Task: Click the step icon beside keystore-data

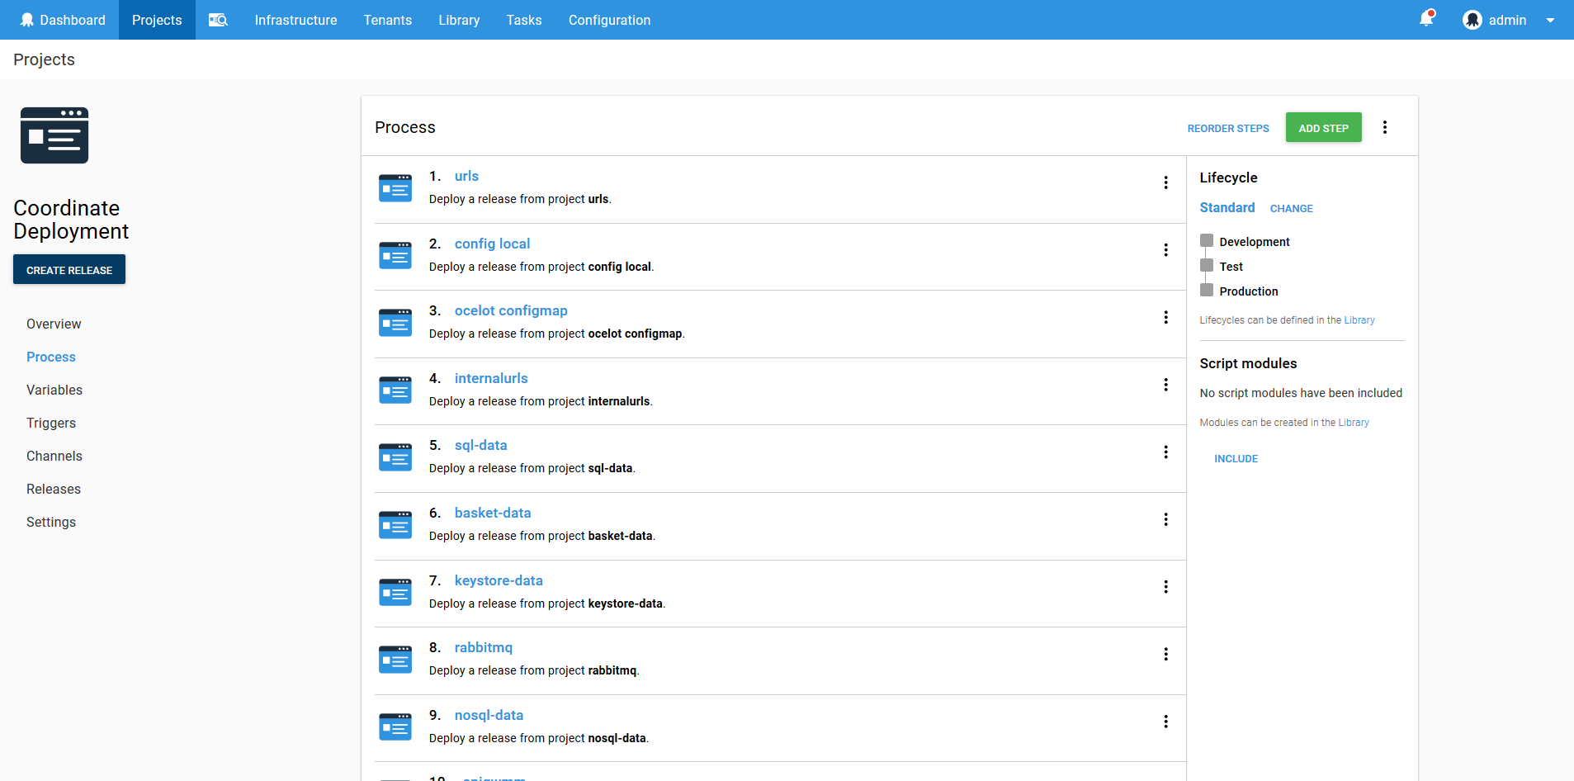Action: [395, 592]
